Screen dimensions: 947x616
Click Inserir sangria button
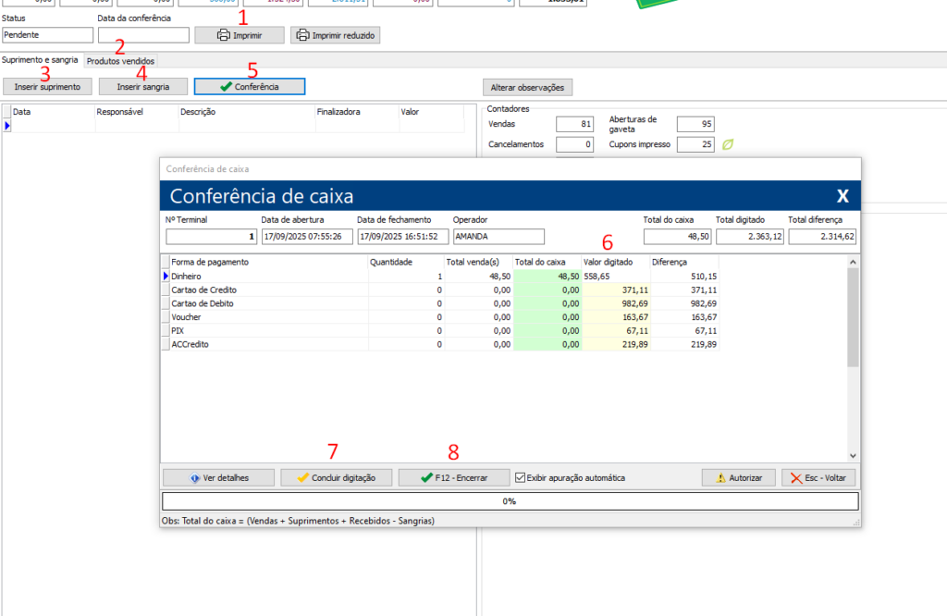tap(143, 87)
